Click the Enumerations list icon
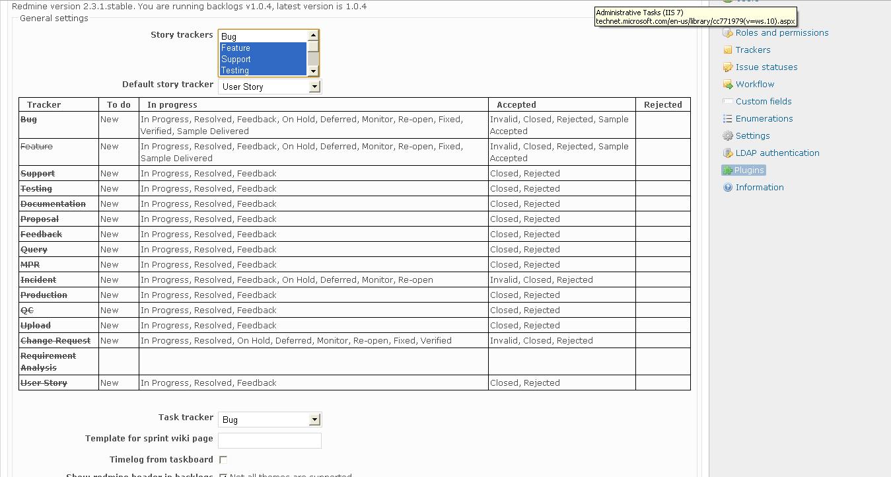The height and width of the screenshot is (477, 891). click(x=727, y=119)
